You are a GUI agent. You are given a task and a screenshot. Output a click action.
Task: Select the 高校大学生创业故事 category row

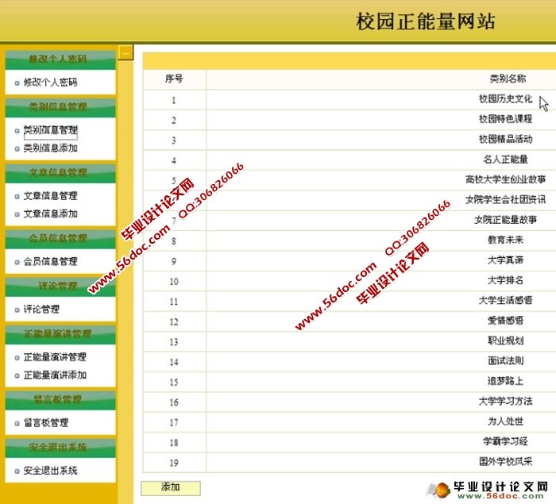point(349,180)
